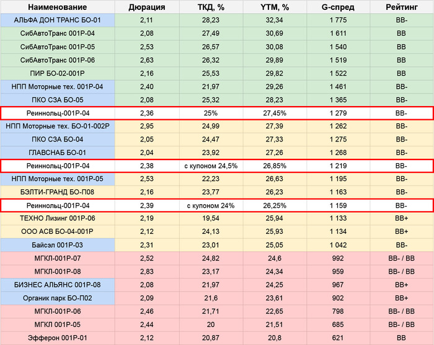Click the YTM value 27,45%
Viewport: 434px width, 345px height.
[275, 113]
